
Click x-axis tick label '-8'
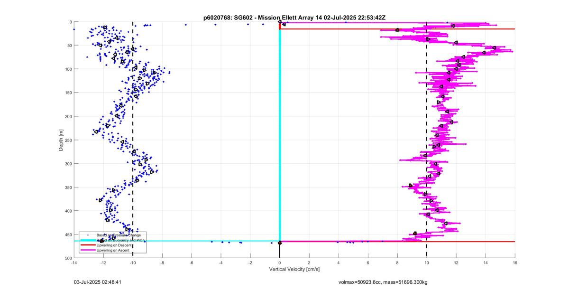pyautogui.click(x=162, y=262)
